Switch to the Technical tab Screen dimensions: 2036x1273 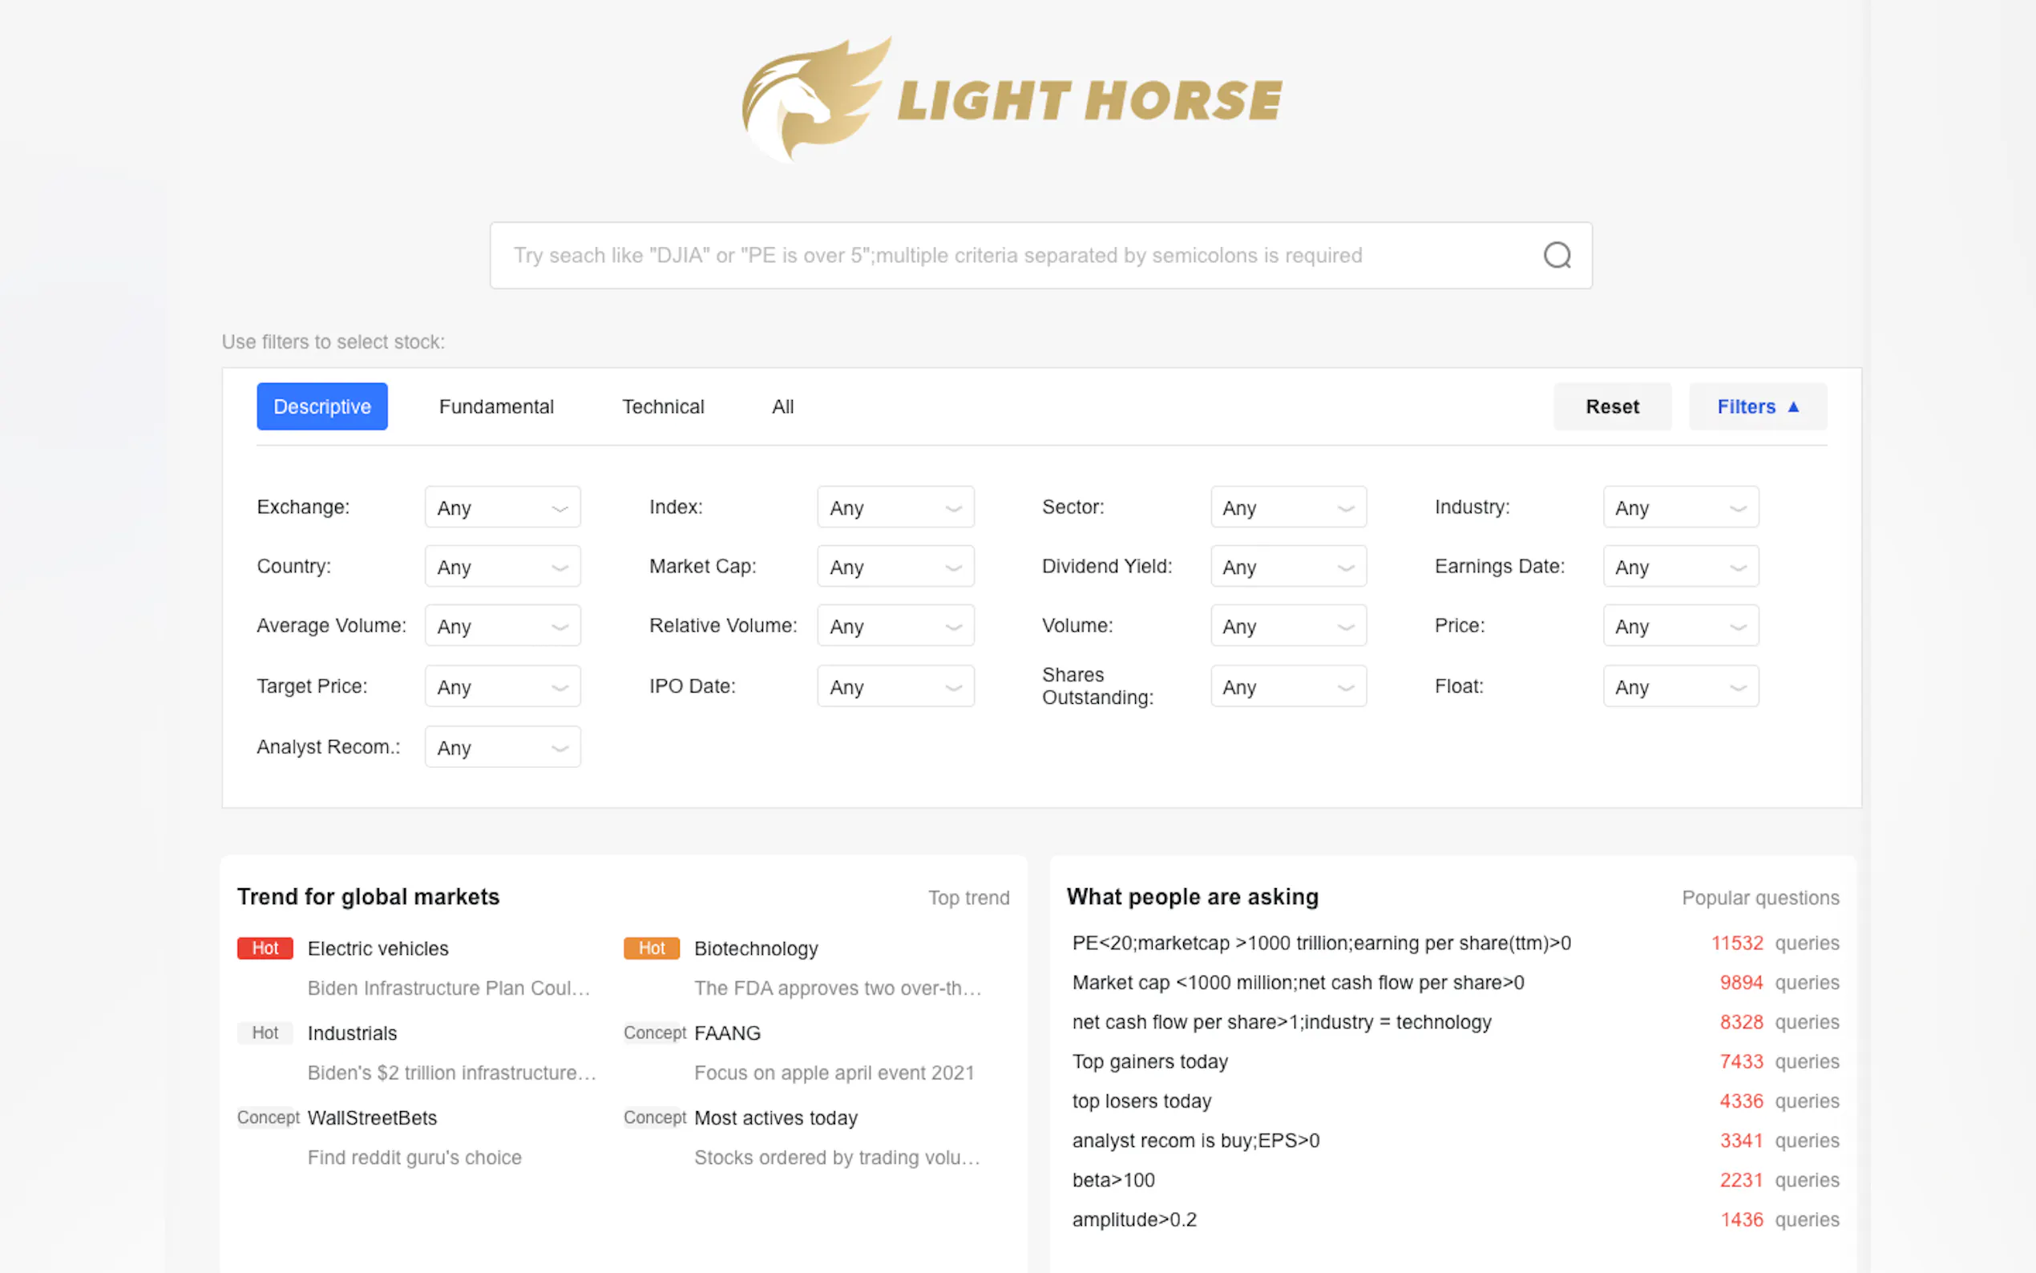662,406
